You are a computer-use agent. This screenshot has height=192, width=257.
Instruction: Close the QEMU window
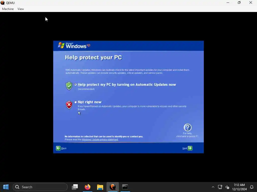251,2
